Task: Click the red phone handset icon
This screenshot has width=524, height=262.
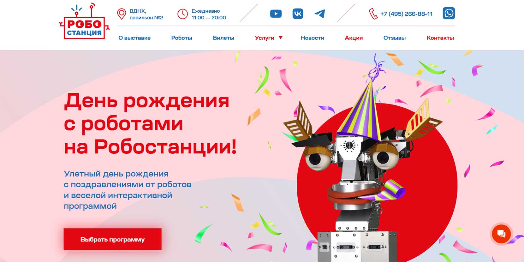Action: (x=373, y=14)
